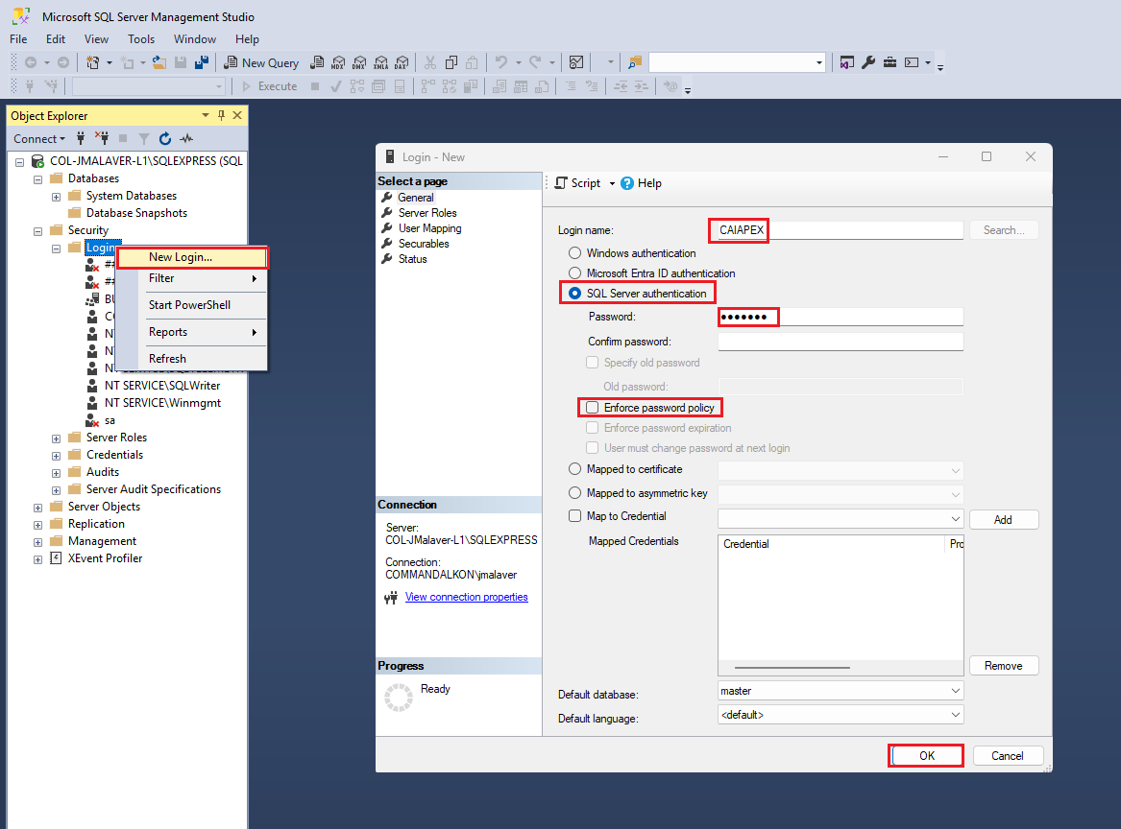Open the Script dropdown arrow
Viewport: 1121px width, 829px height.
pos(612,184)
